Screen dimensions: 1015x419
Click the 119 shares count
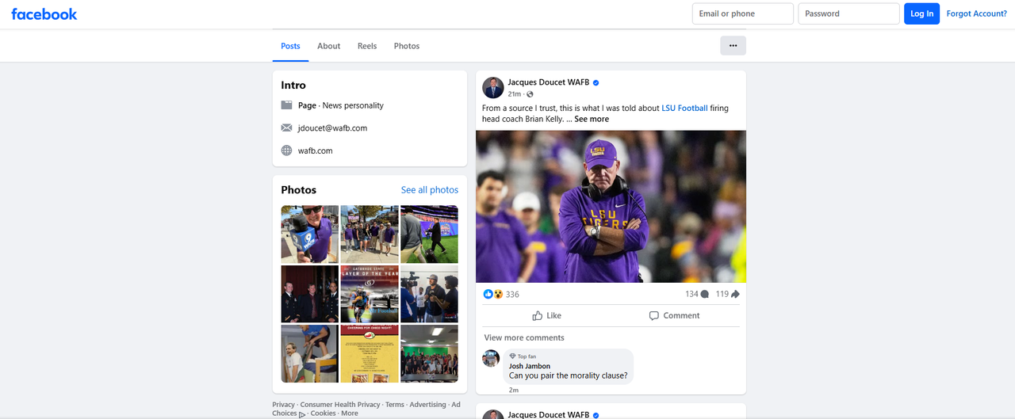(722, 295)
